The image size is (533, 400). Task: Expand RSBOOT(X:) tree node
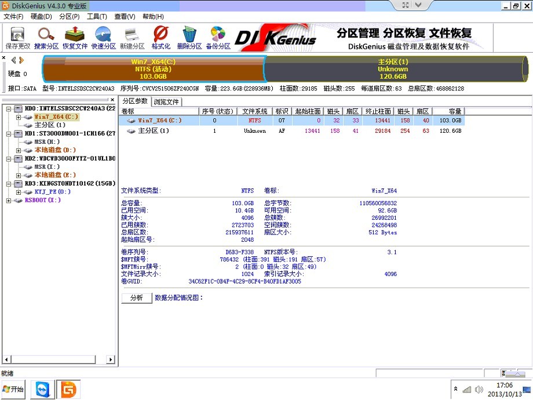click(9, 201)
